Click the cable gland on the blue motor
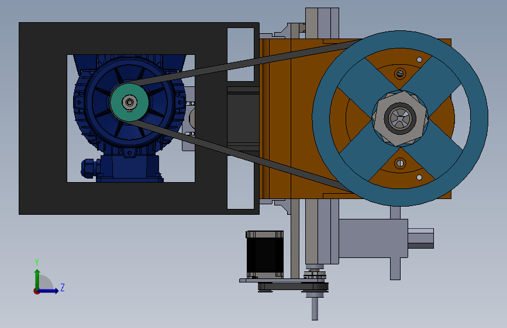This screenshot has height=328, width=507. point(90,168)
